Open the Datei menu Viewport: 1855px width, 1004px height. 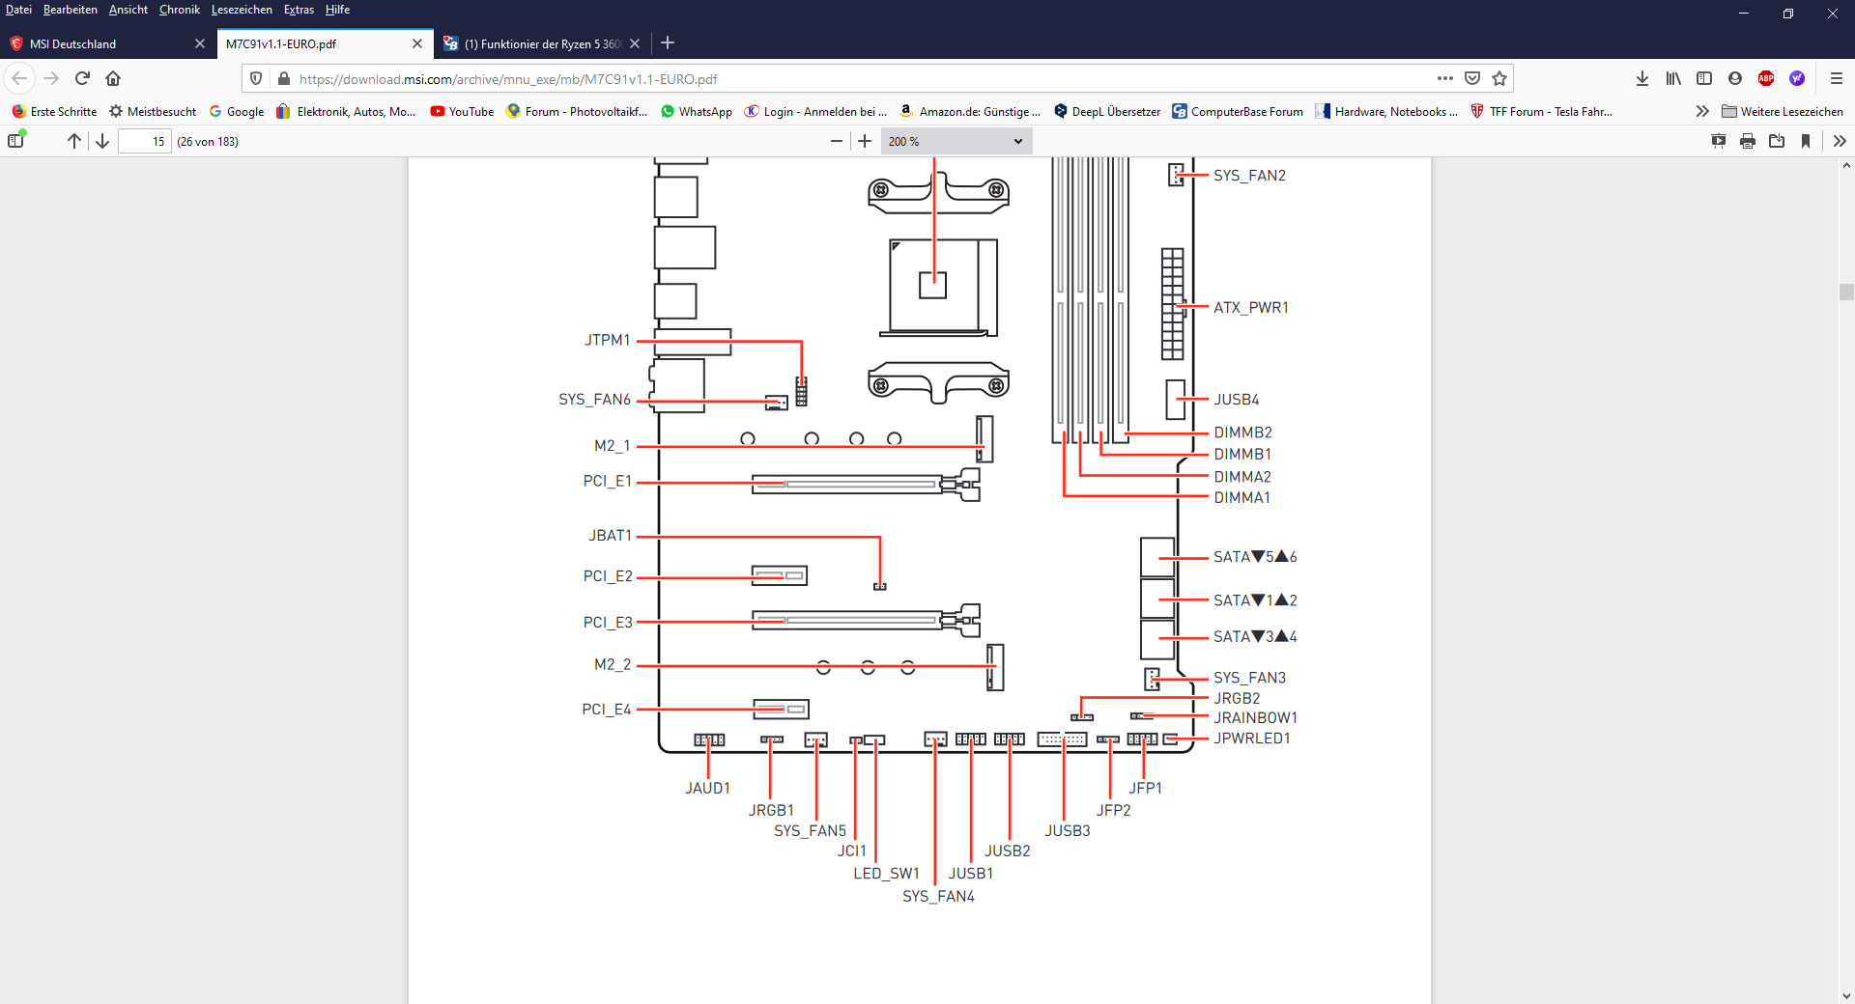pyautogui.click(x=18, y=10)
